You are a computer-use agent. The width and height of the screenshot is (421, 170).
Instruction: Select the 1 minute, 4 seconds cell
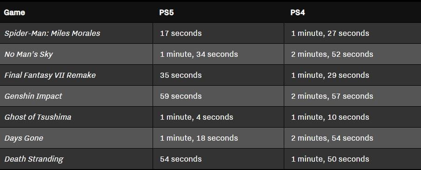tap(196, 117)
